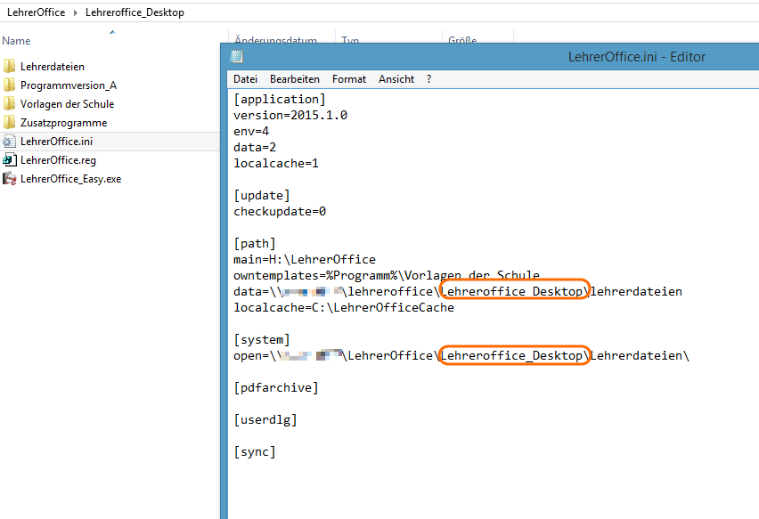Click the Lehrerdateien folder icon
This screenshot has height=519, width=759.
10,67
